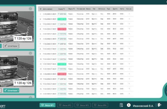The image size is (167, 109).
Task: Toggle power icon on top camera panel
Action: click(30, 9)
